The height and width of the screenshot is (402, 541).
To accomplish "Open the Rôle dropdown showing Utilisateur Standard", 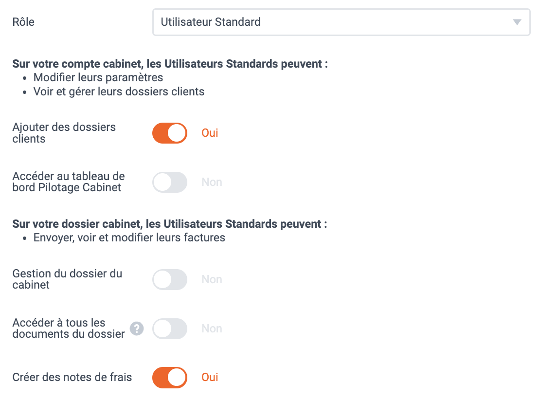I will click(341, 22).
